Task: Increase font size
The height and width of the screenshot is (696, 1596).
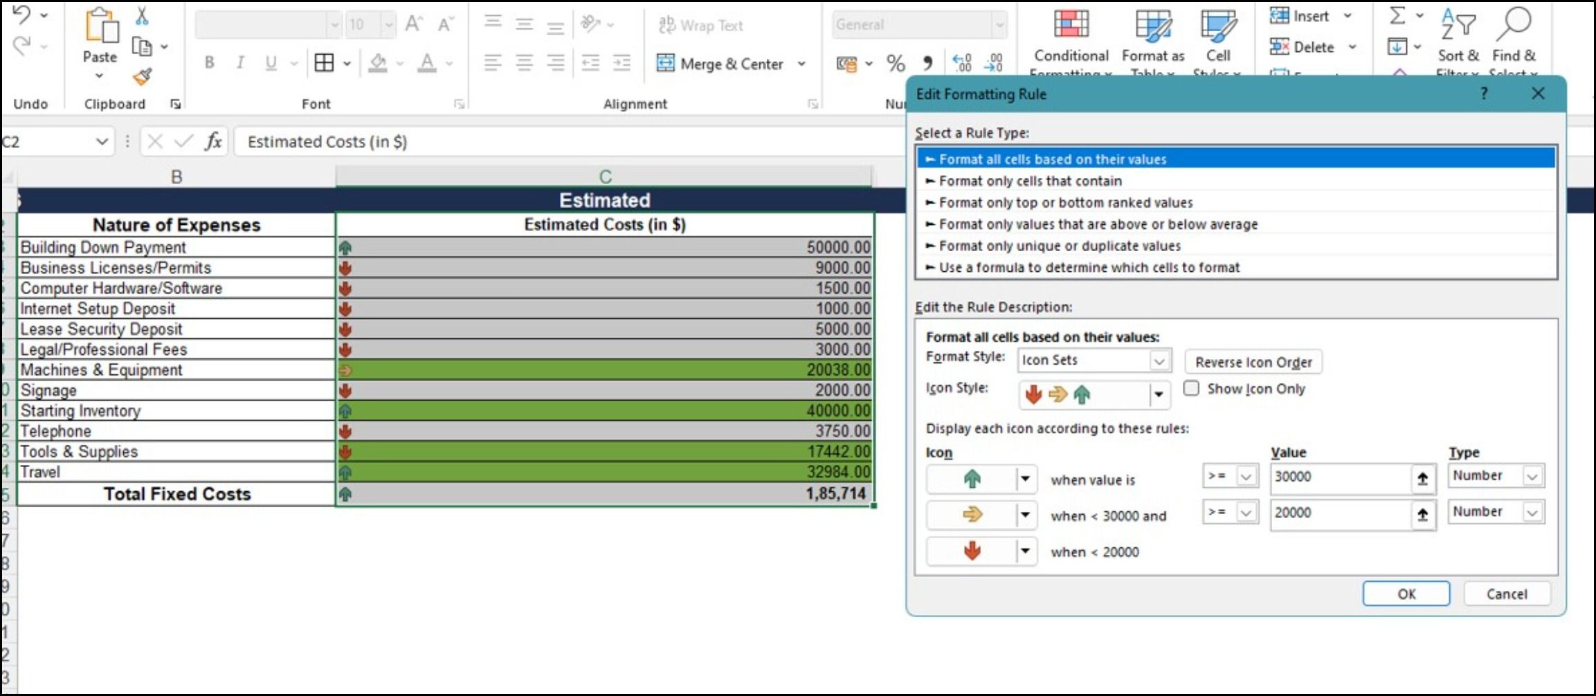Action: click(414, 25)
